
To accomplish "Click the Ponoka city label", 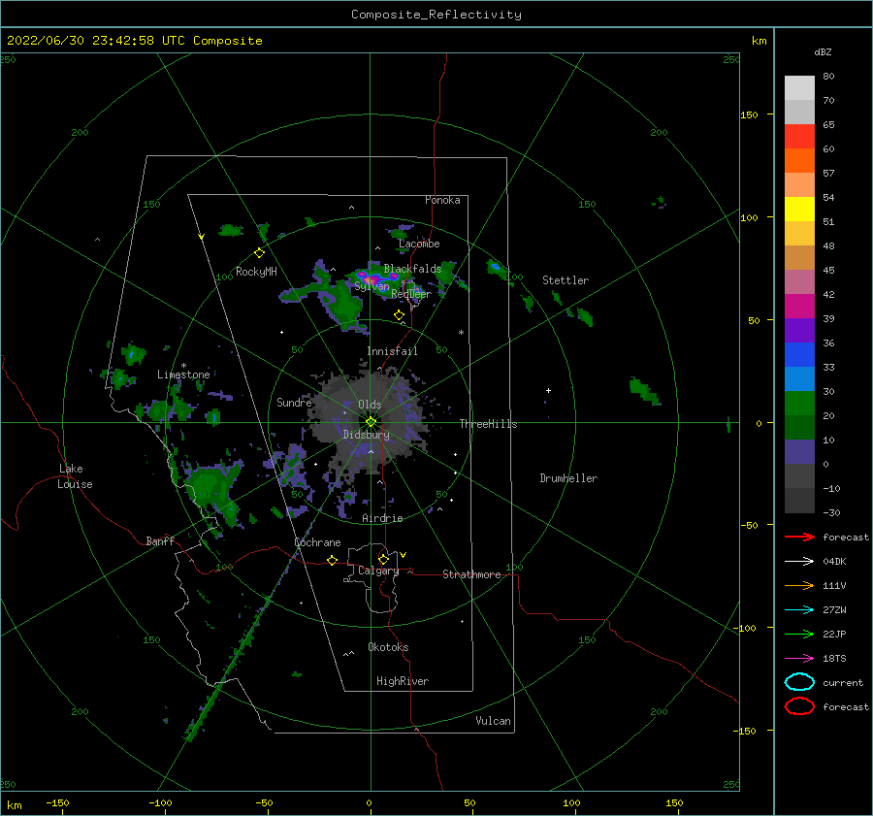I will coord(442,200).
